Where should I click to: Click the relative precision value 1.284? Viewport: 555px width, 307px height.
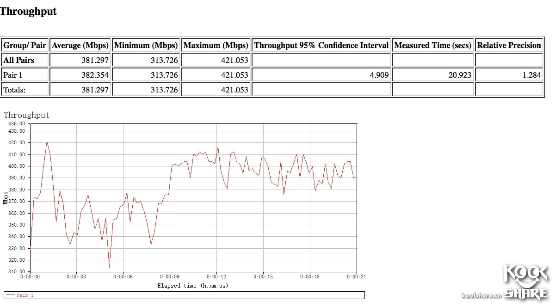[532, 75]
